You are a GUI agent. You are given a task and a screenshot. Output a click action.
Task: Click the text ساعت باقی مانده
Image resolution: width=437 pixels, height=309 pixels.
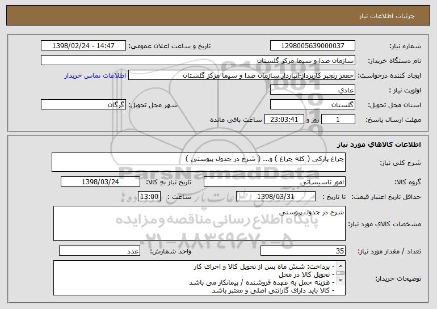pos(236,120)
